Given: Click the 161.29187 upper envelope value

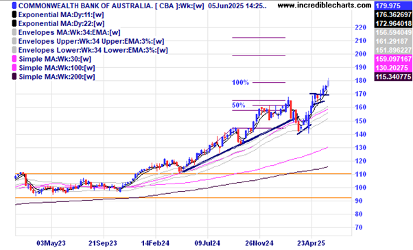Looking at the screenshot, I should point(393,42).
